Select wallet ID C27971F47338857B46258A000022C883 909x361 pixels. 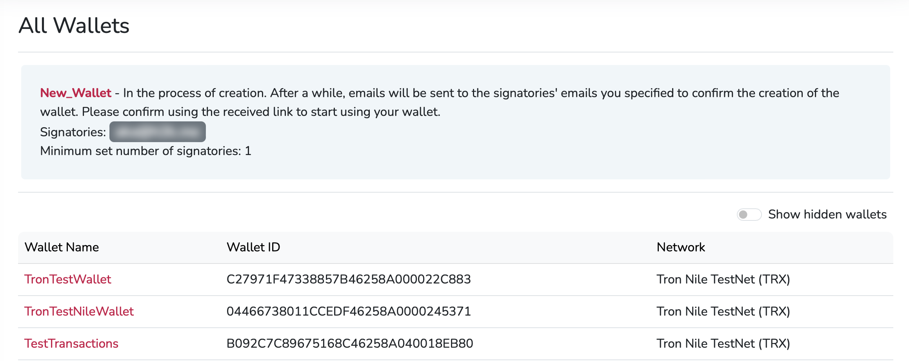pos(349,280)
